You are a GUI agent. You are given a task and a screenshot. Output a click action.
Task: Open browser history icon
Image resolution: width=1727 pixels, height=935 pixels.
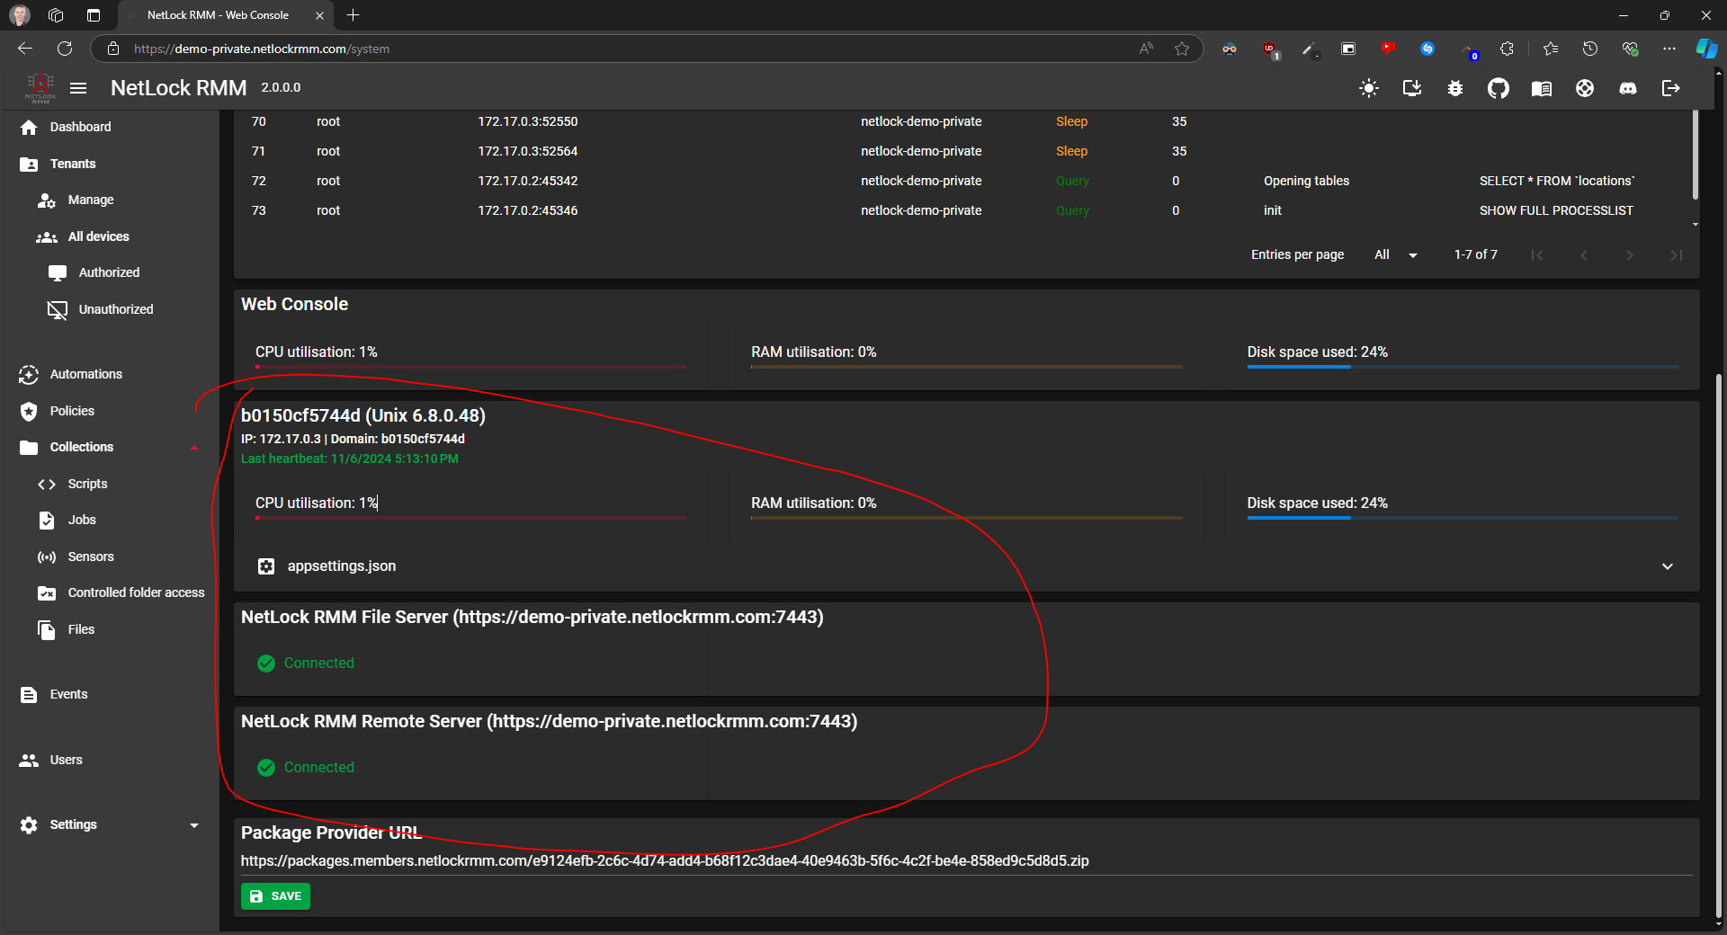point(1590,49)
